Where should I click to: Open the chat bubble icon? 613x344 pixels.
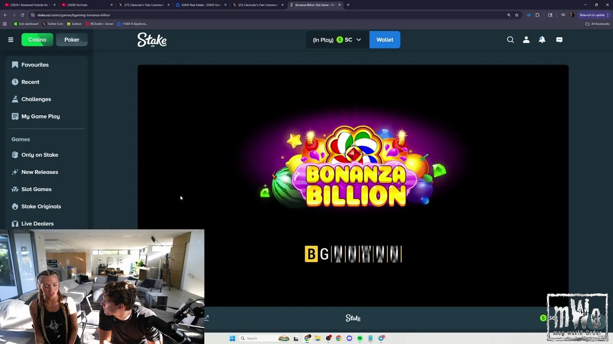click(559, 40)
